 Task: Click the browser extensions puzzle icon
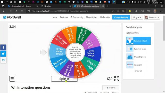pyautogui.click(x=136, y=11)
